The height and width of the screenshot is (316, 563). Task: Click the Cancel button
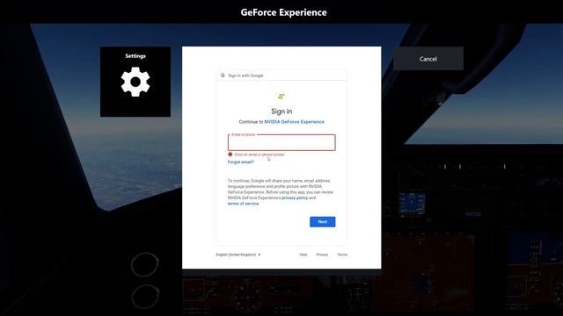point(428,59)
